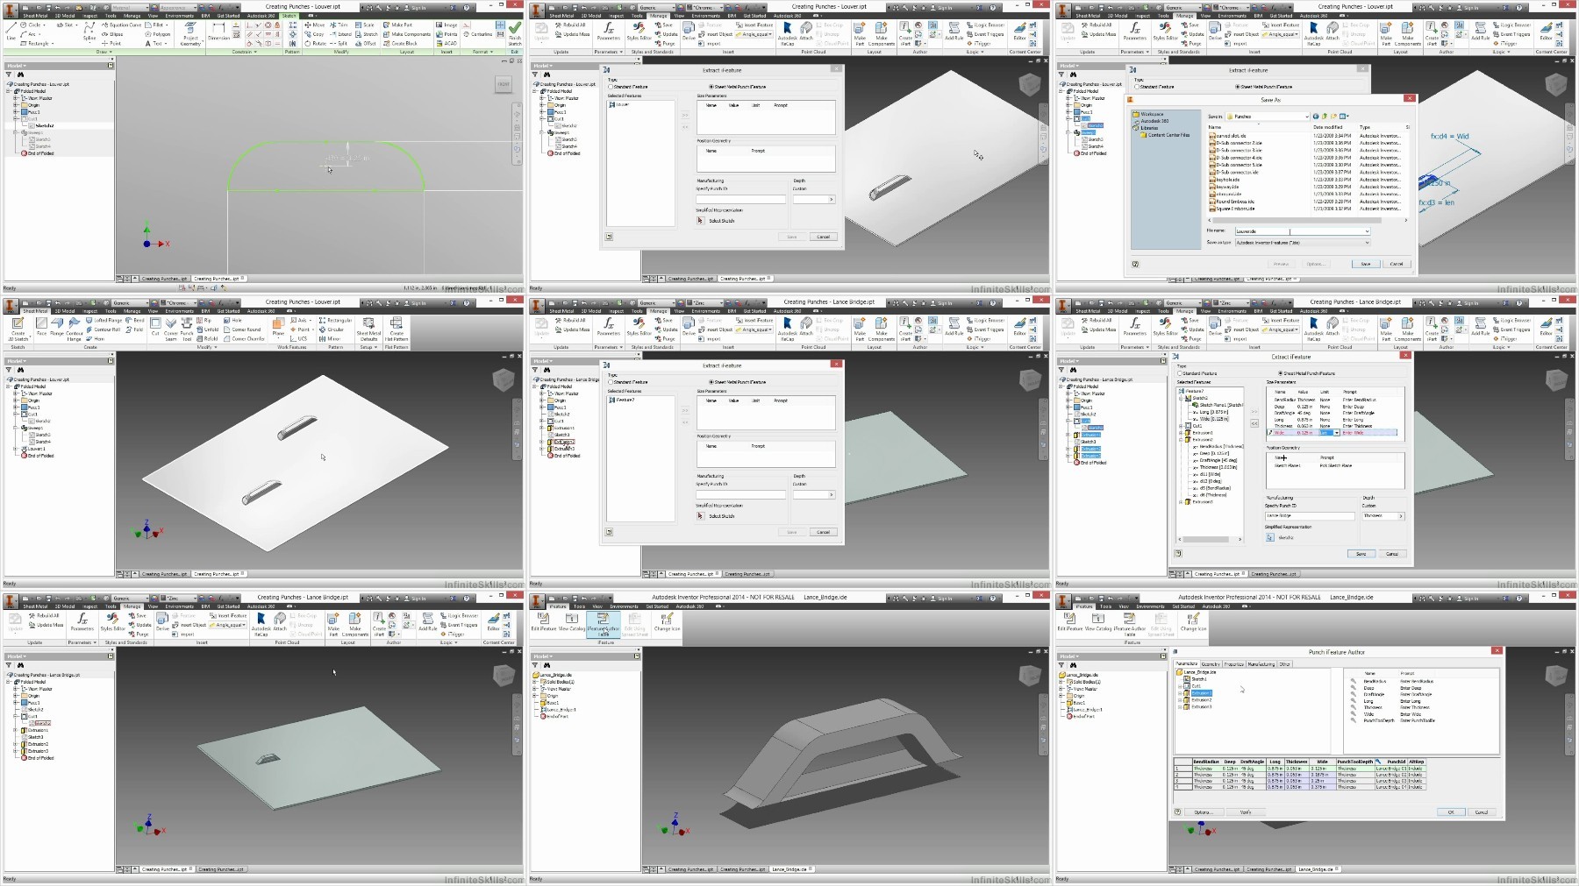Click OK in Punch iFeature Author dialog

[x=1450, y=812]
